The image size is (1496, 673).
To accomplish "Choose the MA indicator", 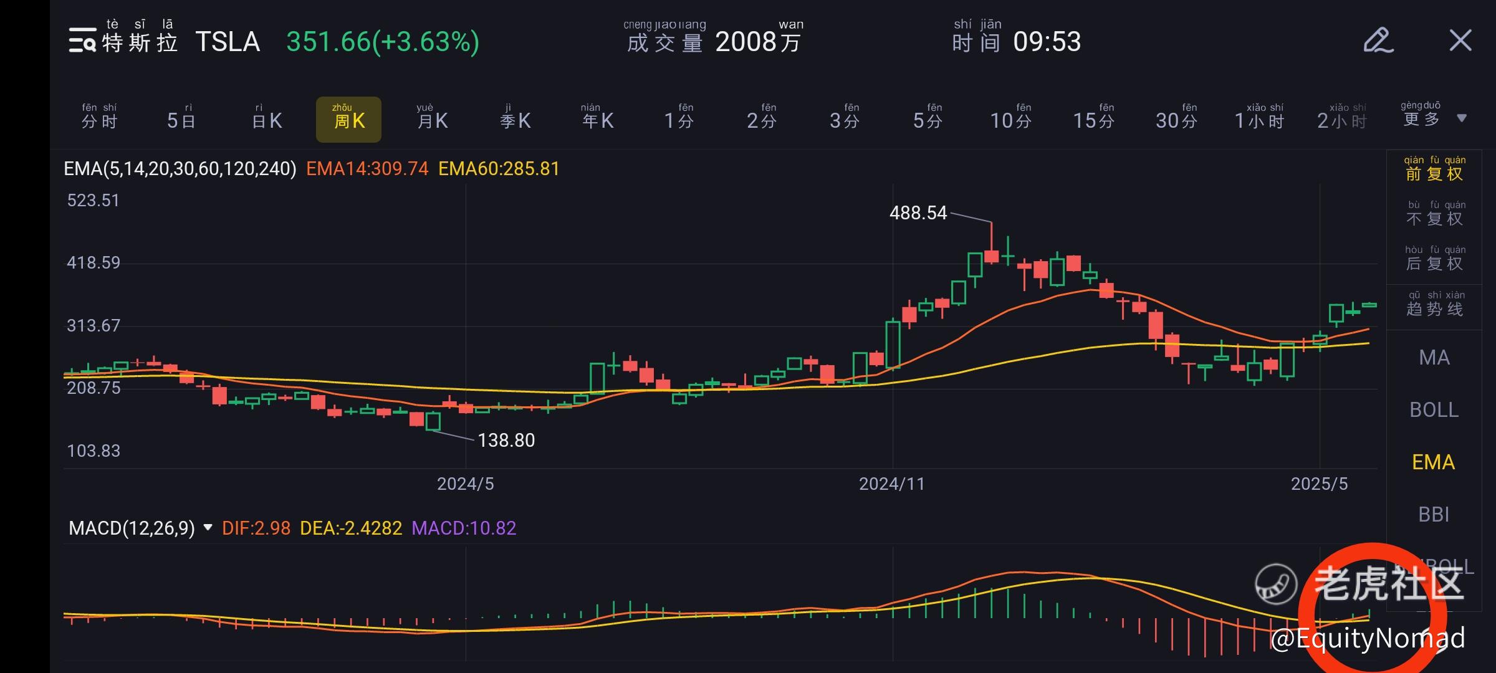I will click(x=1434, y=358).
